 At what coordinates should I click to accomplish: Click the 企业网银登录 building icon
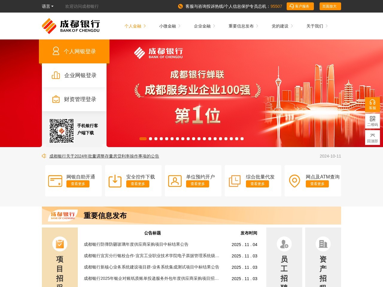56,75
